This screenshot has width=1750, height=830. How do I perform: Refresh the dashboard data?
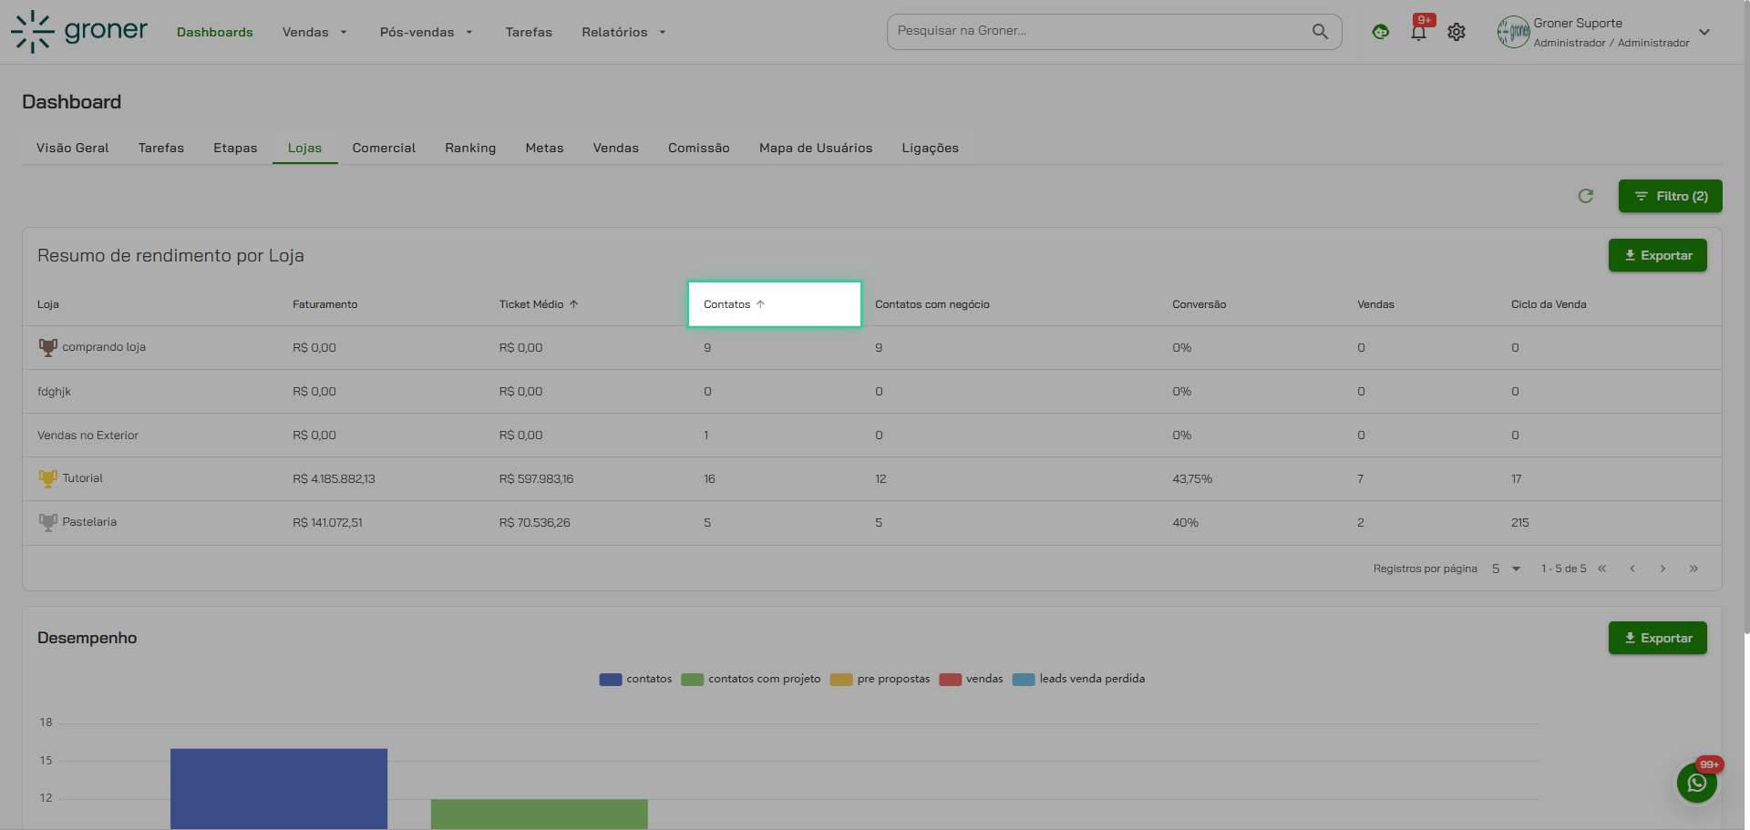point(1586,196)
